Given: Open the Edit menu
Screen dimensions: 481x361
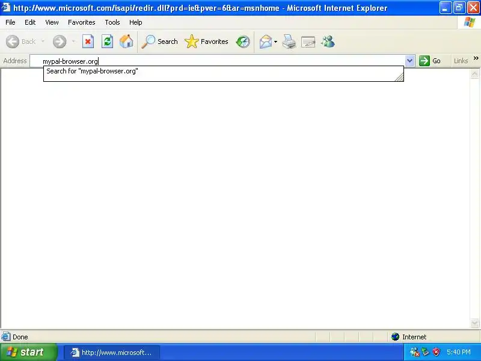Looking at the screenshot, I should click(30, 22).
